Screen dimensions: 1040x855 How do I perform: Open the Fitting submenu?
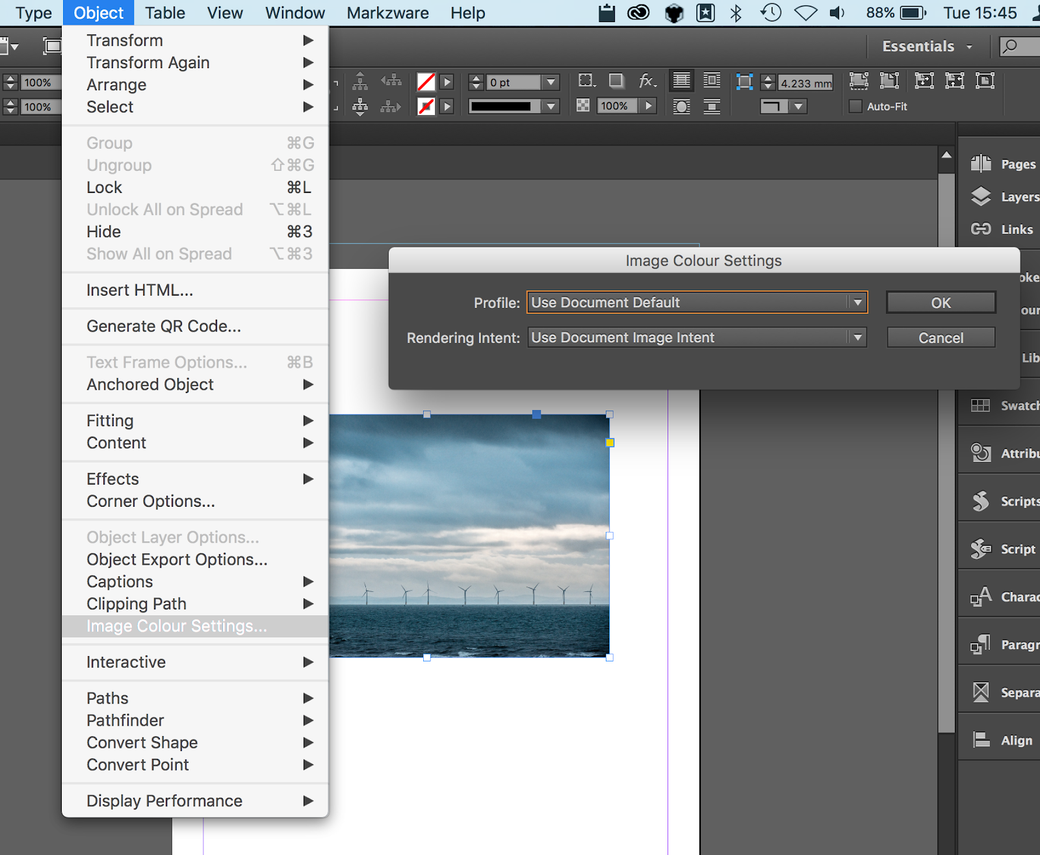tap(195, 420)
